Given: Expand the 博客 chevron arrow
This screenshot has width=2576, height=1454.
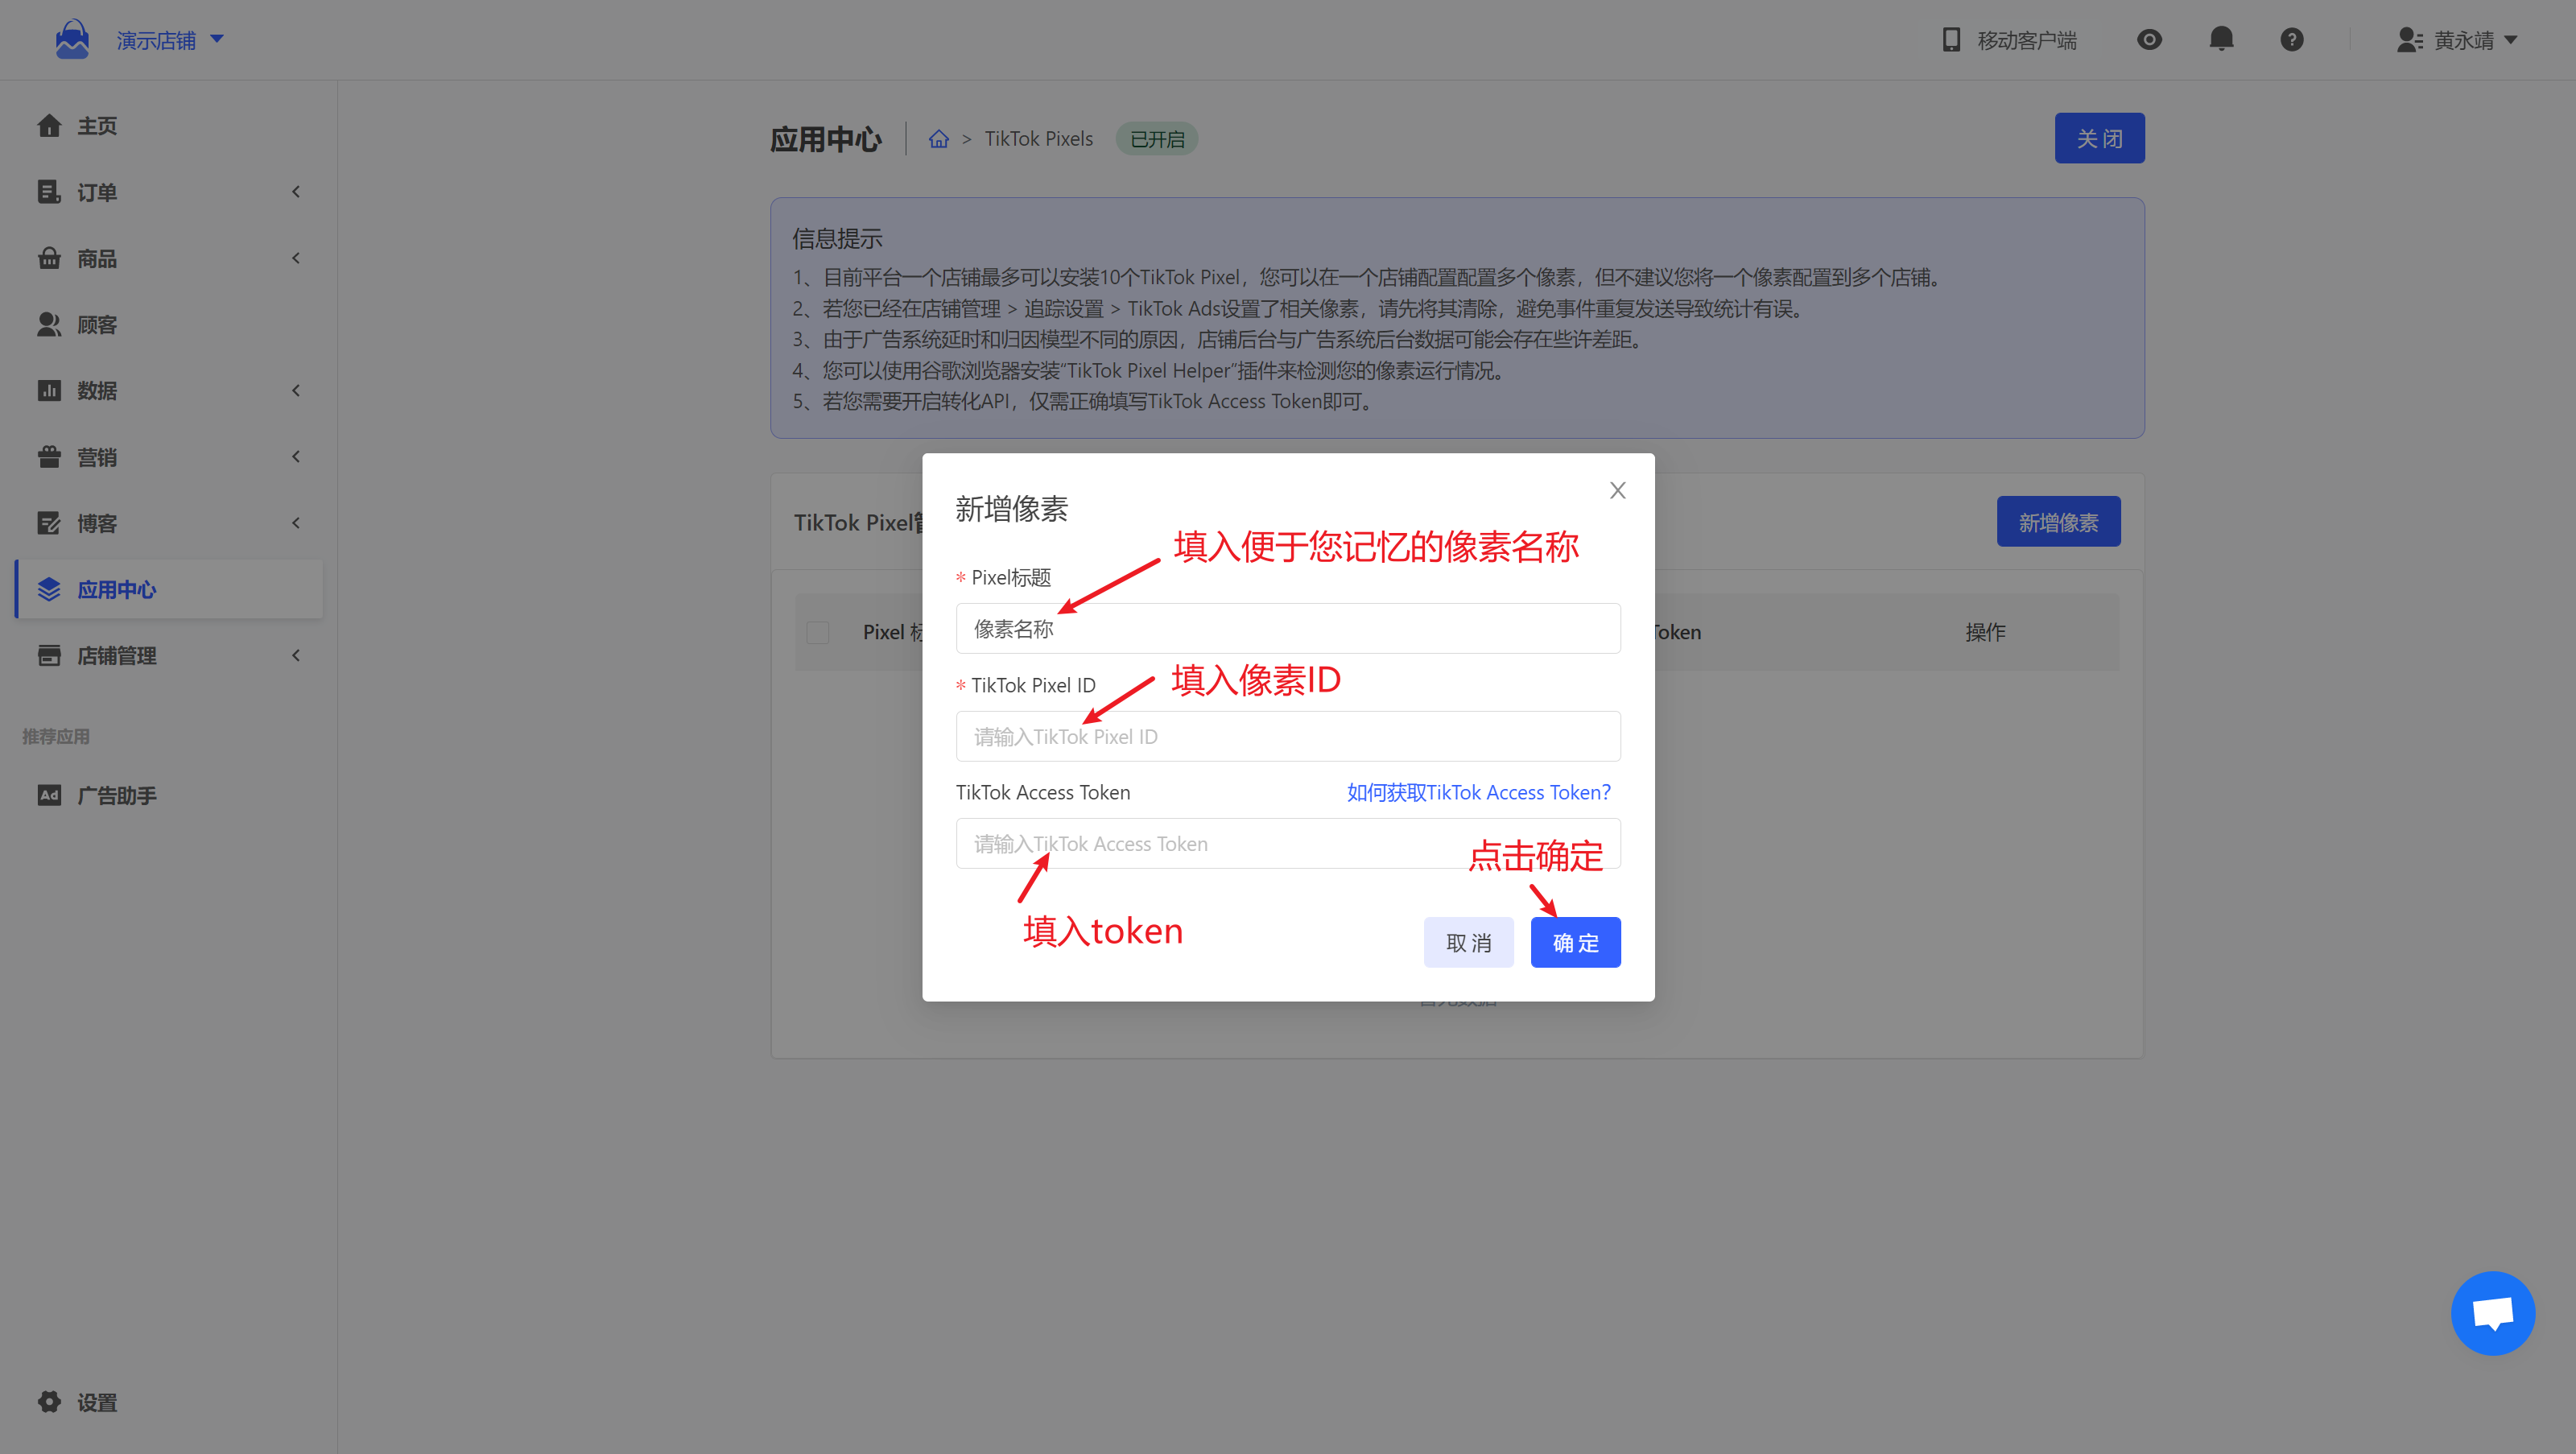Looking at the screenshot, I should coord(296,523).
